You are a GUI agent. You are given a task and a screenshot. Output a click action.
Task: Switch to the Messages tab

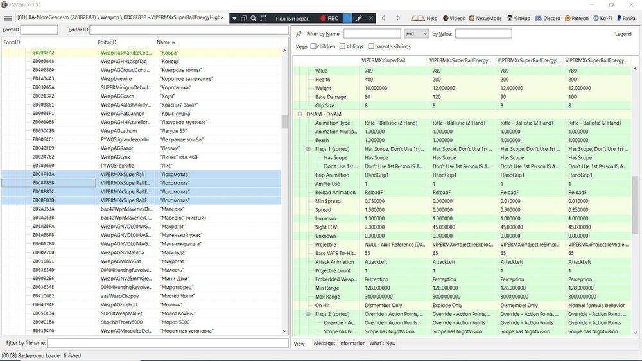point(324,344)
